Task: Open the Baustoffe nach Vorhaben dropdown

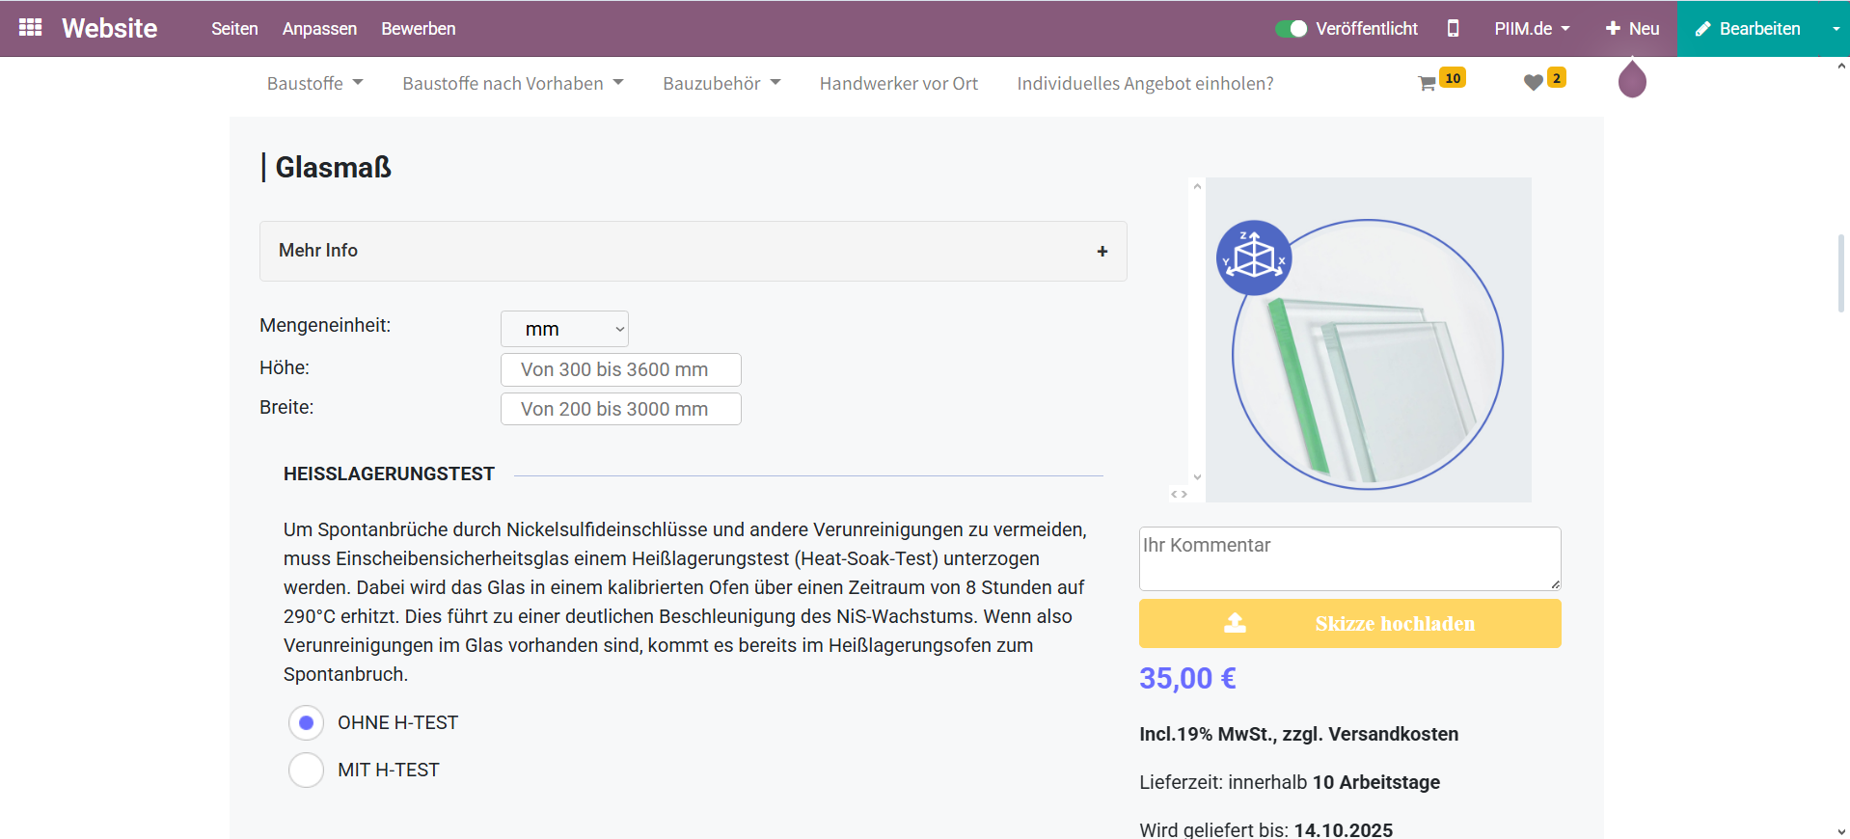Action: point(512,84)
